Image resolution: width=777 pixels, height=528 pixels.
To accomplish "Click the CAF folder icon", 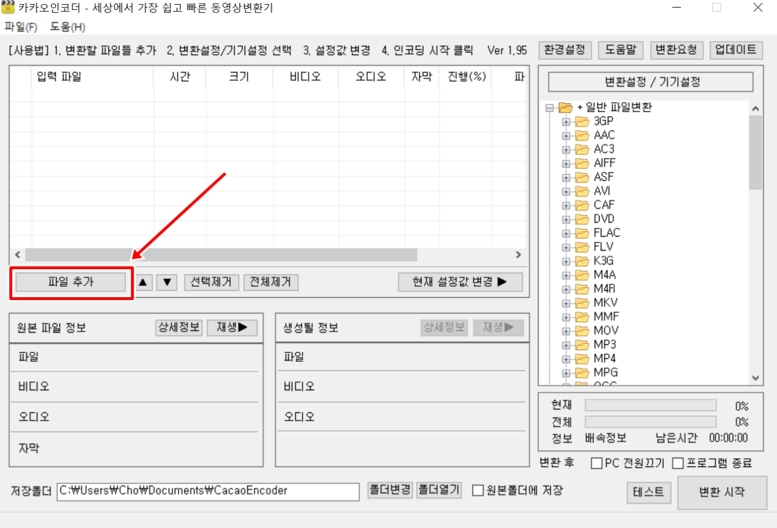I will coord(582,205).
